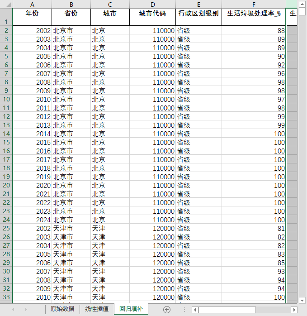Select the 回归填补 sheet tab
The height and width of the screenshot is (316, 307).
pos(131,309)
